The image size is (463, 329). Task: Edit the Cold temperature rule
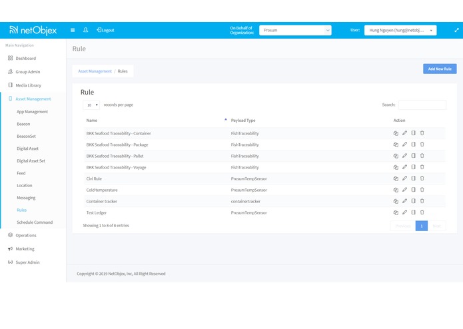point(404,190)
